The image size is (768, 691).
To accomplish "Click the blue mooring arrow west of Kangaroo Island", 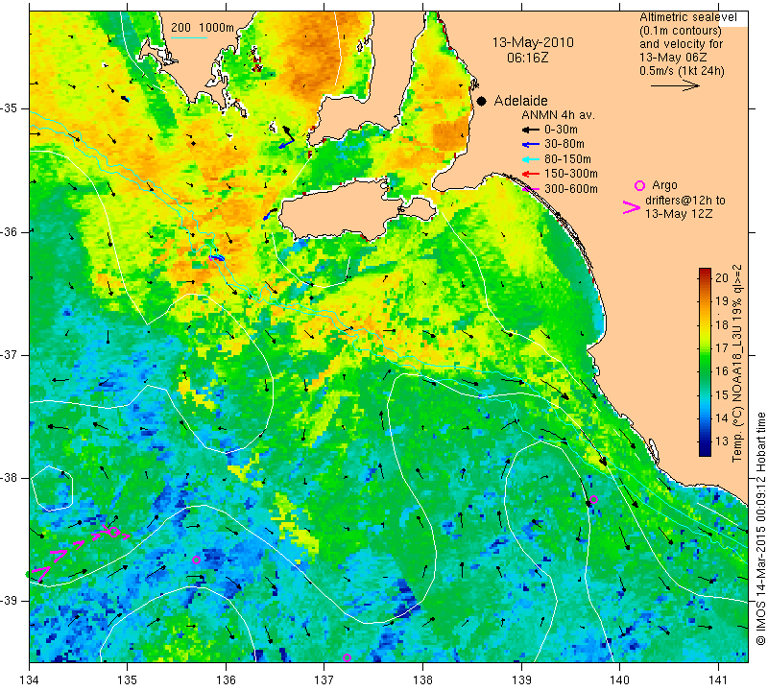I will tap(269, 215).
